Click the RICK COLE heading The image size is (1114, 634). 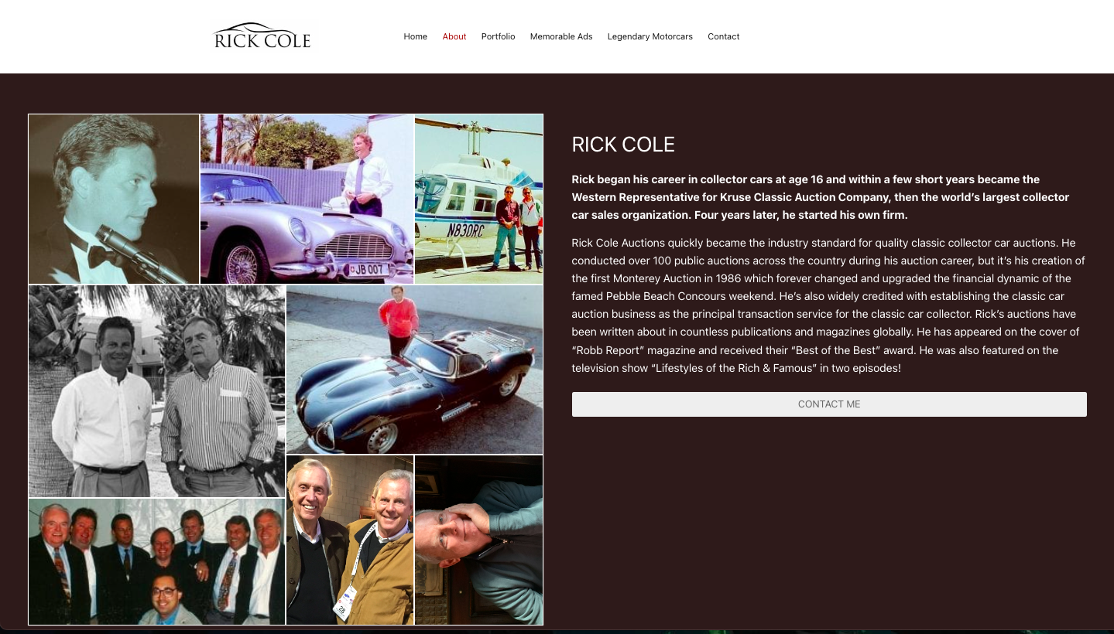click(623, 145)
